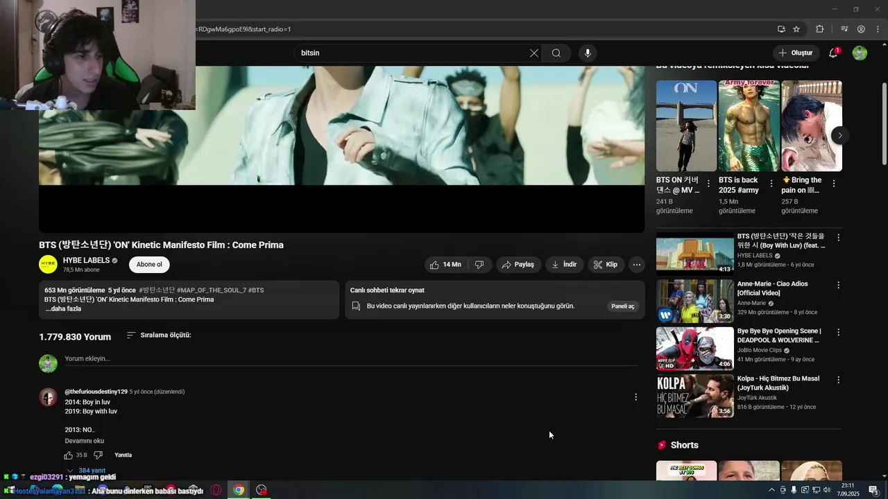This screenshot has width=888, height=499.
Task: Open OBS Studio from the taskbar
Action: (x=262, y=490)
